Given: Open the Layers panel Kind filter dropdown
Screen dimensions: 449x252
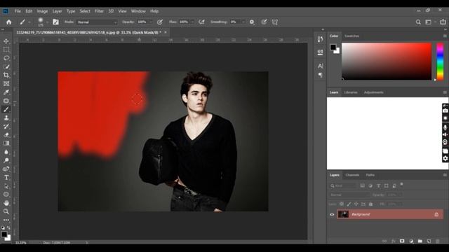Looking at the screenshot, I should (x=344, y=185).
